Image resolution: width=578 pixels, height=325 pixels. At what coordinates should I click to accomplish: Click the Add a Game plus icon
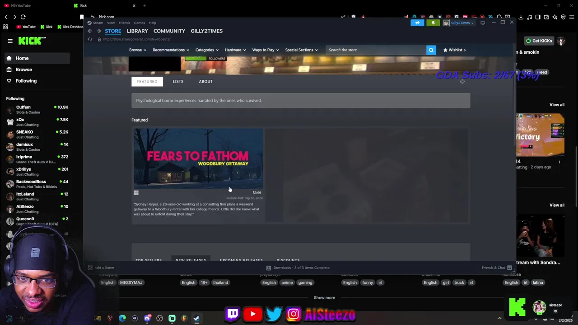[90, 268]
